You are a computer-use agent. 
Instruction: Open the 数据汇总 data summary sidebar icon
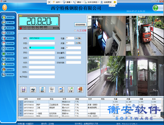point(4,33)
